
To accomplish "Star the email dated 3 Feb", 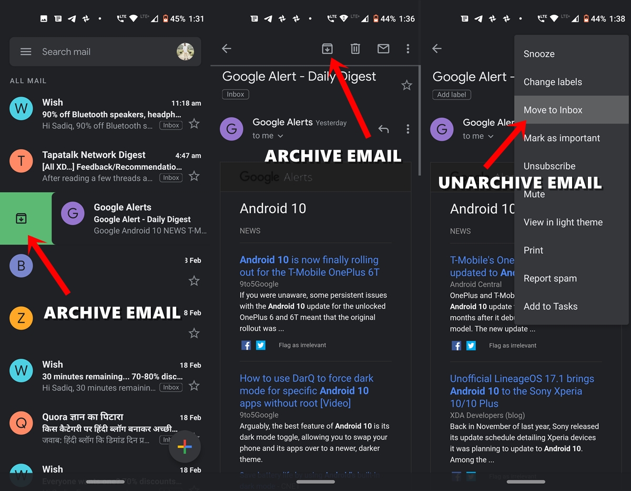I will [194, 281].
